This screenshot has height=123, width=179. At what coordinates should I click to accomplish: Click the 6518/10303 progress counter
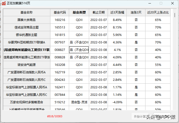tap(55, 116)
